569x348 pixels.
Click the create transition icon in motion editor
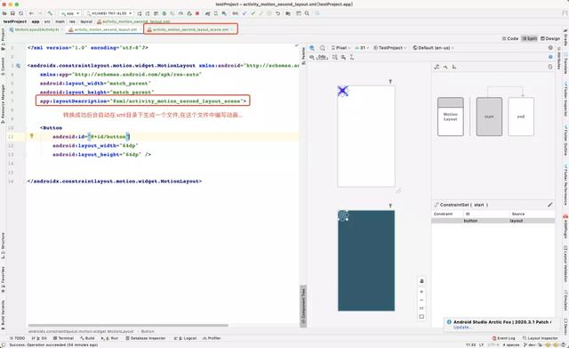point(445,68)
